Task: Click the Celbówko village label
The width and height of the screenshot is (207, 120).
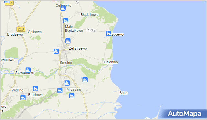Action: [x=63, y=6]
